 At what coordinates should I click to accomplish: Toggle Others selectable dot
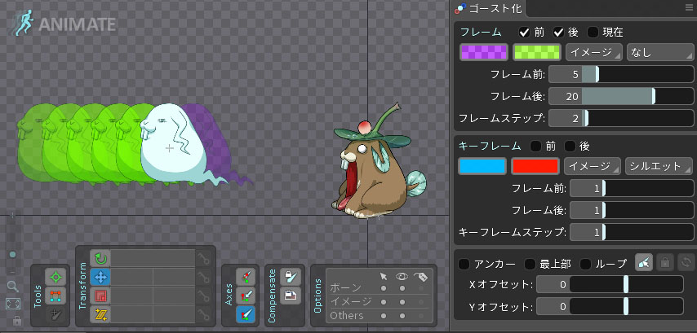384,315
